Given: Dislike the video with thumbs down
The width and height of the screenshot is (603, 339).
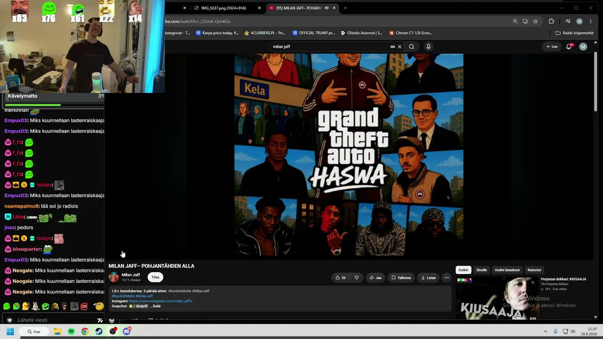Looking at the screenshot, I should pyautogui.click(x=357, y=278).
